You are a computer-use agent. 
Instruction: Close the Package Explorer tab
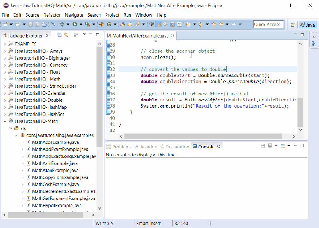pos(47,35)
